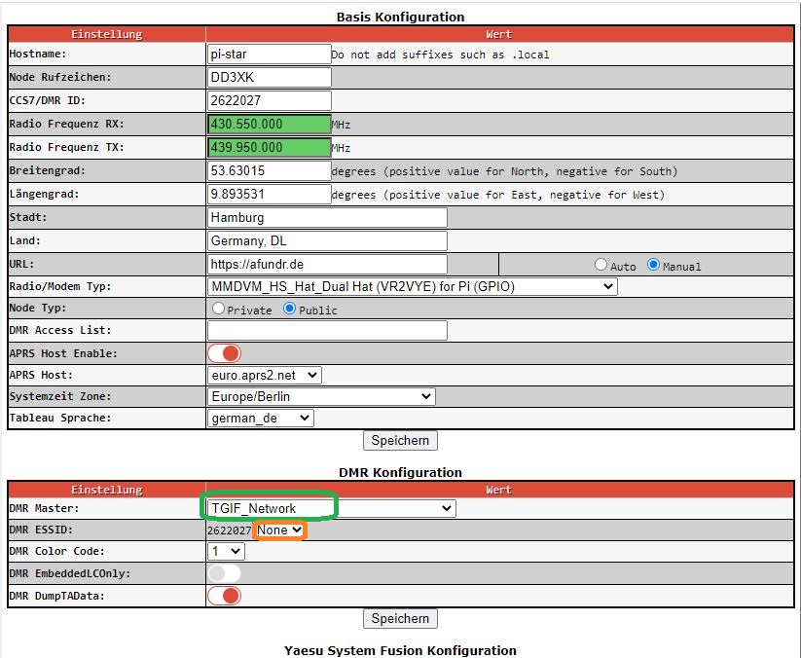Click the Radio Frequenz RX field
The width and height of the screenshot is (801, 658).
pos(270,125)
